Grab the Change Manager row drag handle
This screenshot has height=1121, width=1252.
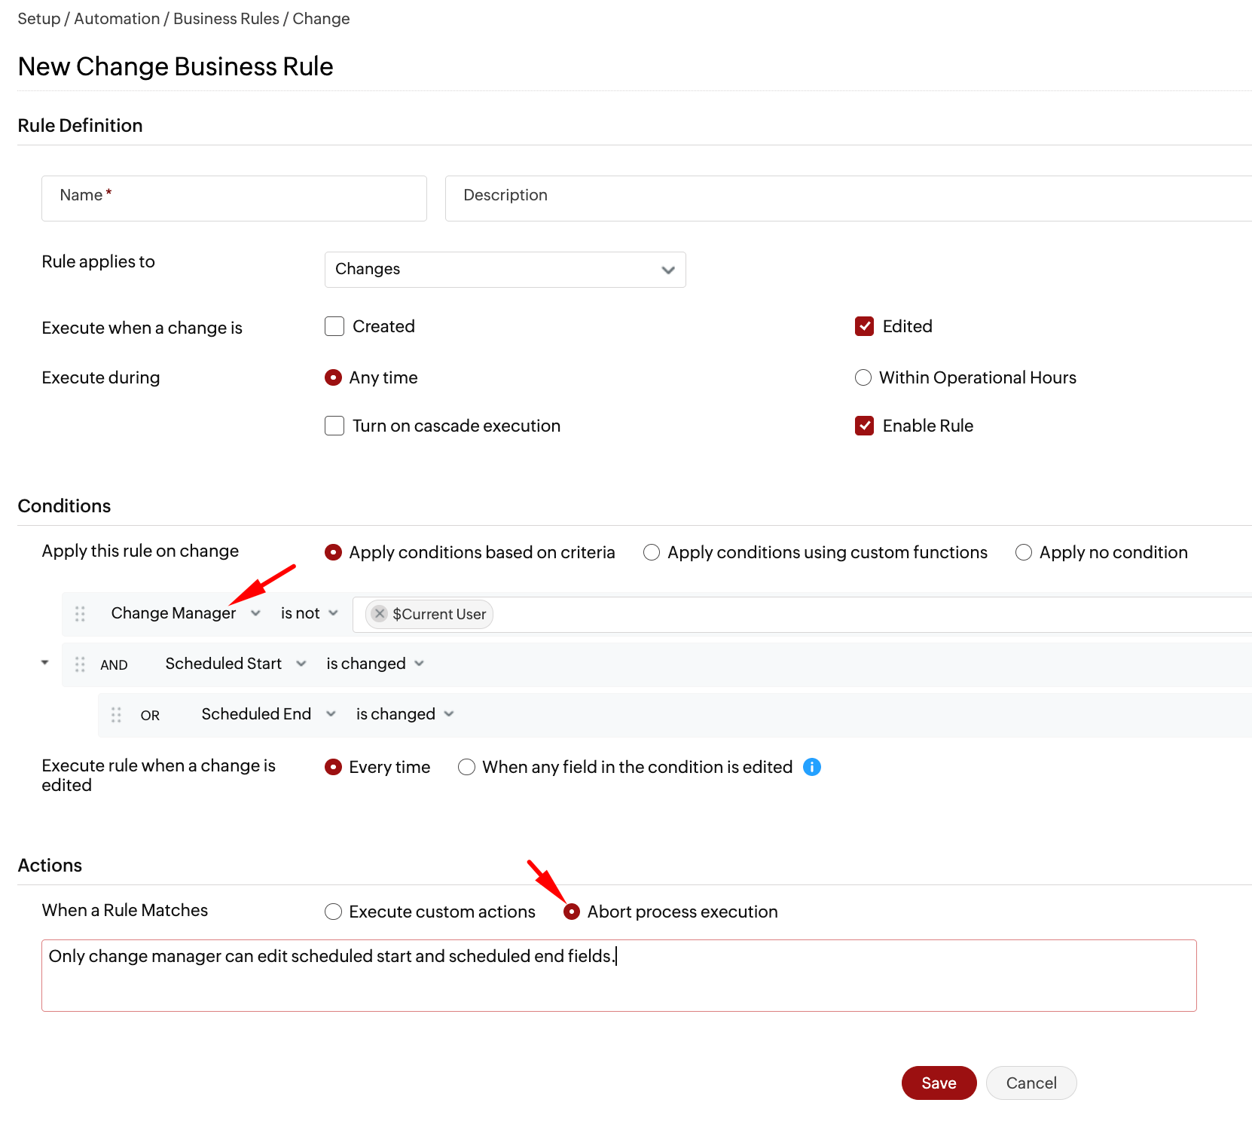tap(80, 614)
